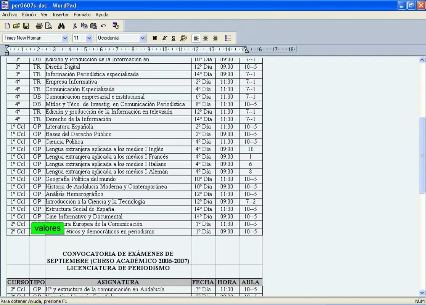Align text to the left
Screen dimensions: 426x305
[x=196, y=38]
